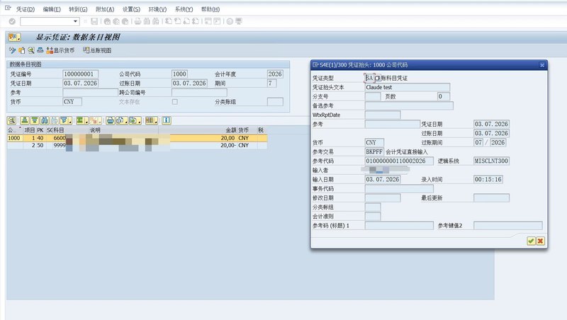Cancel dialog with red X icon
567x320 pixels.
(x=540, y=241)
